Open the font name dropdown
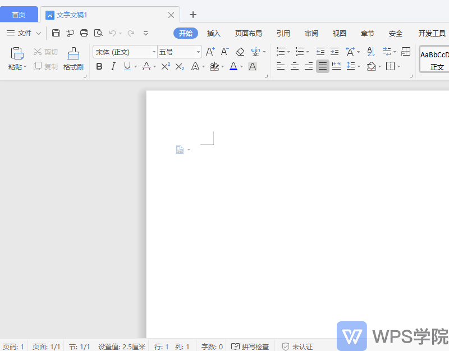Screen dimensions: 449x351 click(153, 52)
